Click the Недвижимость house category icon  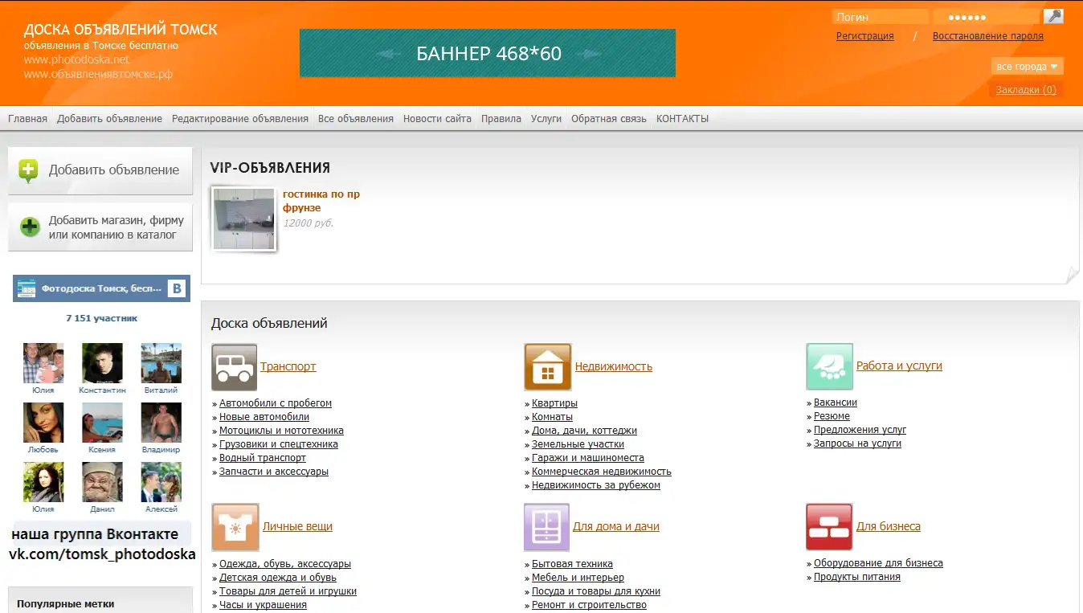547,367
